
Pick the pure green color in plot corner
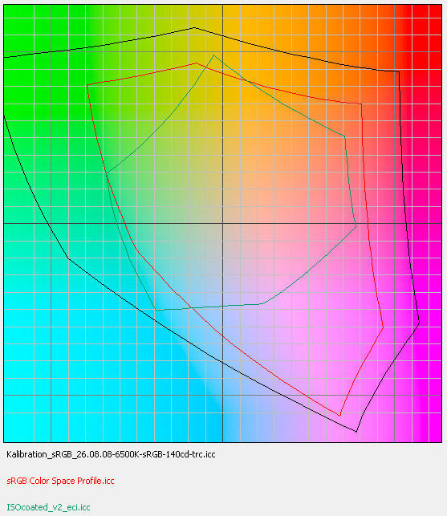[x=8, y=8]
